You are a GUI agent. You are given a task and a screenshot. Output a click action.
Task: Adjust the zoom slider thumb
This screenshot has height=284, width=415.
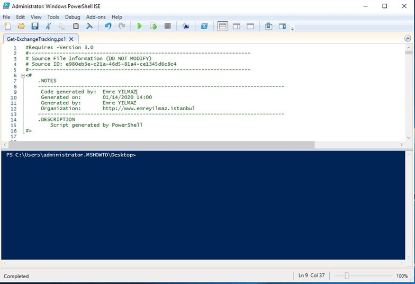point(346,276)
